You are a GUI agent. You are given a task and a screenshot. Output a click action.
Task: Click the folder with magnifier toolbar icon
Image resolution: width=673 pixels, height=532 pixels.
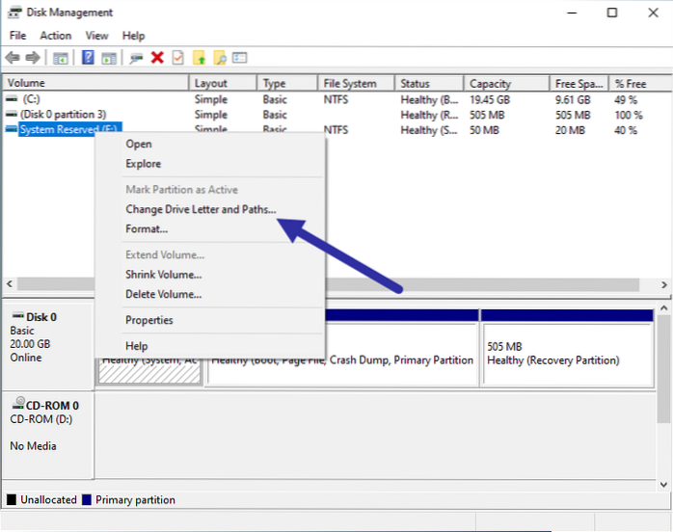(220, 58)
